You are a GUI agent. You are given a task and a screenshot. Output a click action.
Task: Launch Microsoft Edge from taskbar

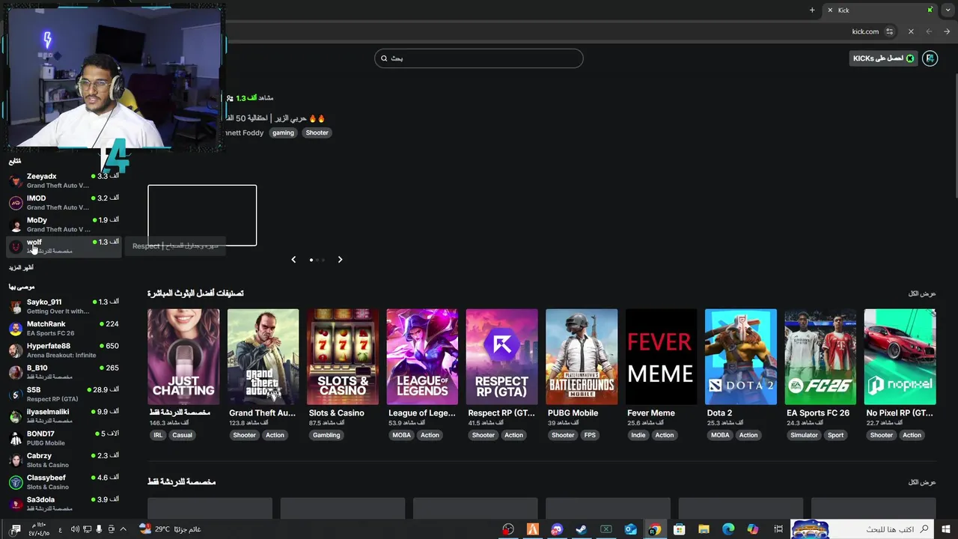[x=728, y=529]
